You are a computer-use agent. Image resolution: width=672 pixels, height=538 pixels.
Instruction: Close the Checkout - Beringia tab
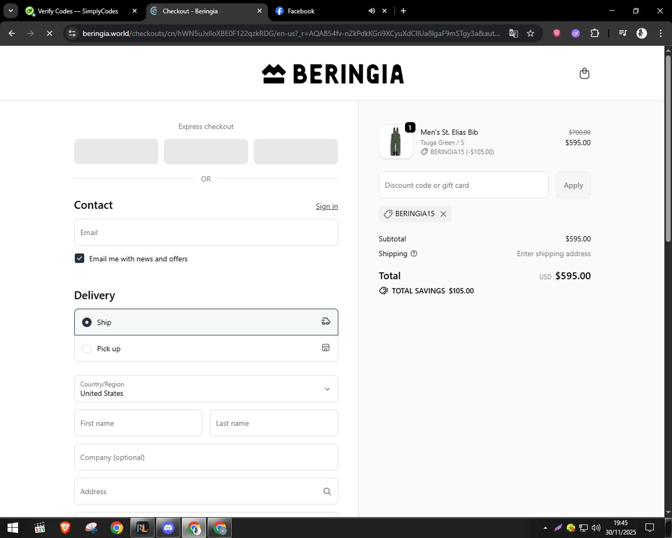(x=259, y=11)
